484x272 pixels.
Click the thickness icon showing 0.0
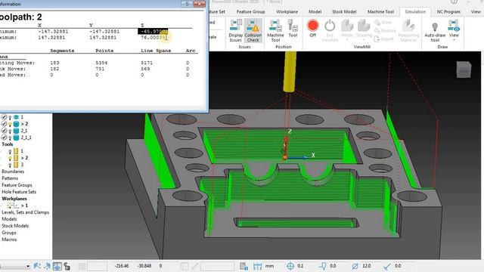[322, 266]
